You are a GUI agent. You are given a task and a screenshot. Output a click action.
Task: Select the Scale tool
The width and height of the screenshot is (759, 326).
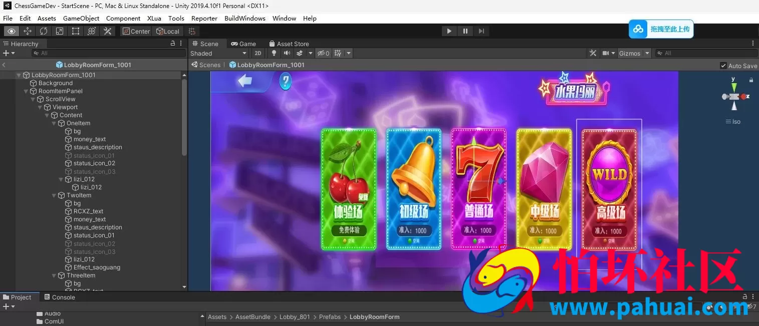[60, 31]
